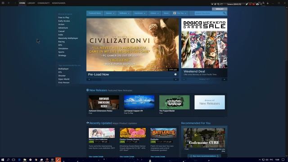Click the Windows platform icon on Civilization VI banner
This screenshot has width=288, height=162.
175,74
